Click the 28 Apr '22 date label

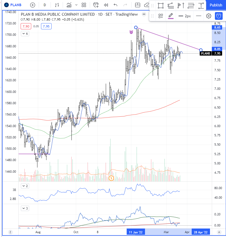pyautogui.click(x=201, y=232)
